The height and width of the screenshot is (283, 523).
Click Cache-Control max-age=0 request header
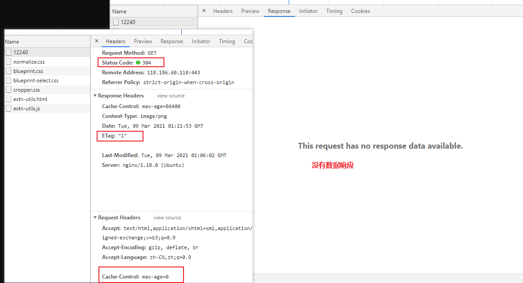tap(135, 277)
